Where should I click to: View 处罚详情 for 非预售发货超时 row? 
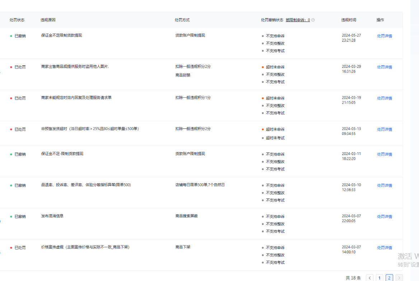click(384, 130)
